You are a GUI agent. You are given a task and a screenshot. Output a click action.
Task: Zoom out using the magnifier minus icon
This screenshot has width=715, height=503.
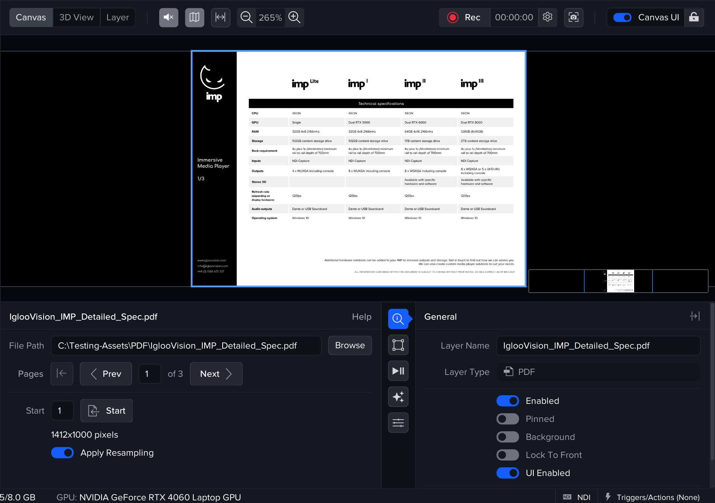(246, 17)
